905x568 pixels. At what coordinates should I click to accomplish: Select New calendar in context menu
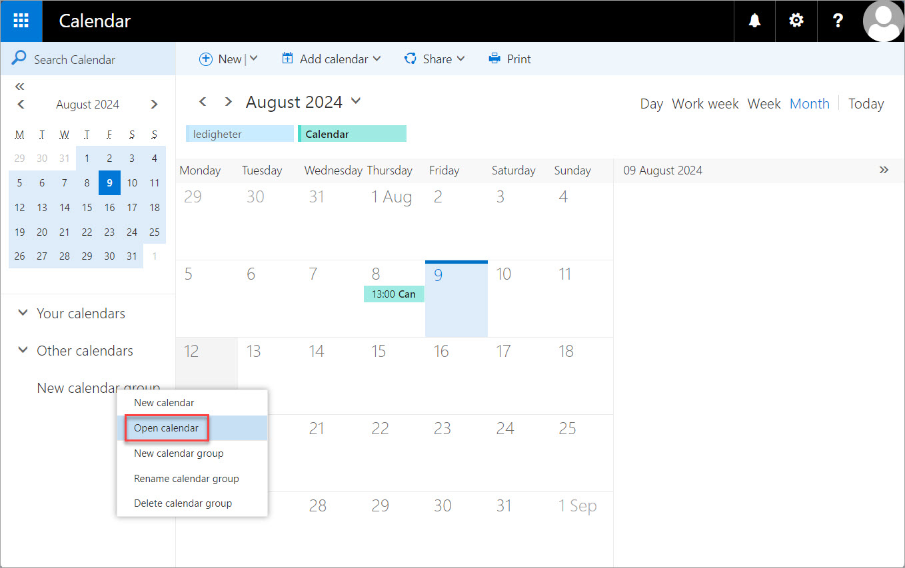192,403
